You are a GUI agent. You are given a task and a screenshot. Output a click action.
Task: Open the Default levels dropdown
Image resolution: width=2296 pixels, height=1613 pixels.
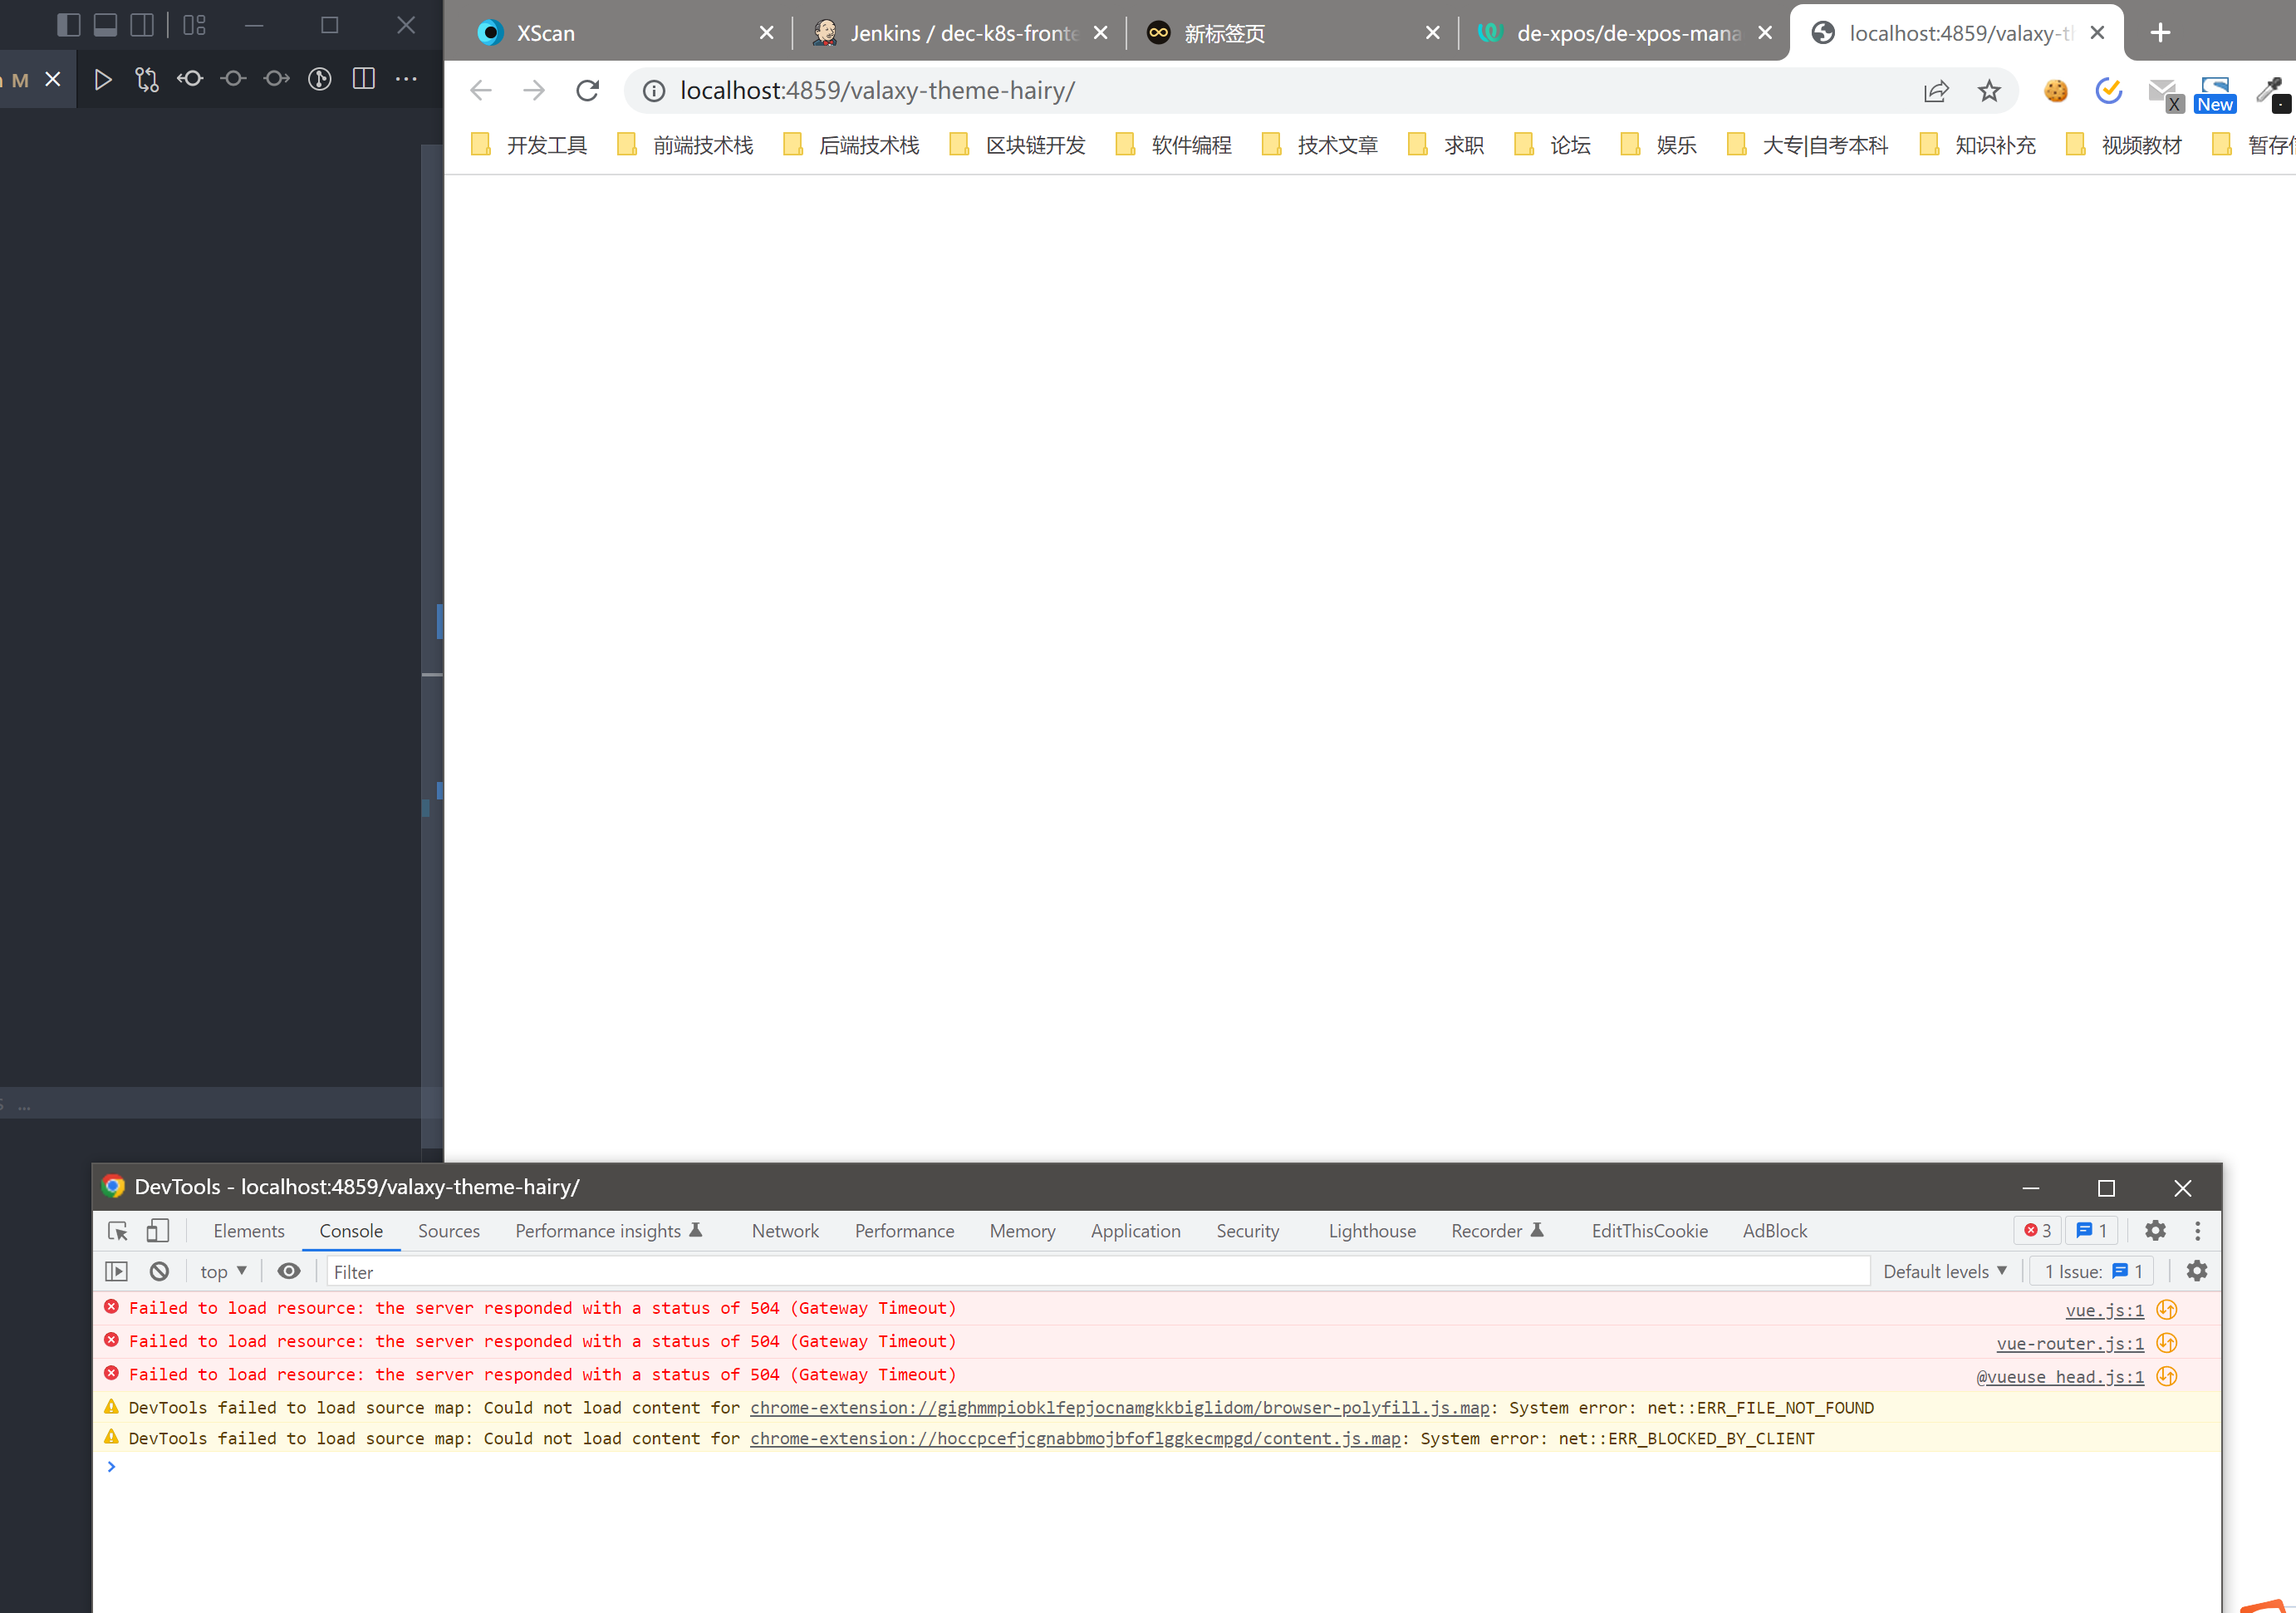click(1944, 1271)
